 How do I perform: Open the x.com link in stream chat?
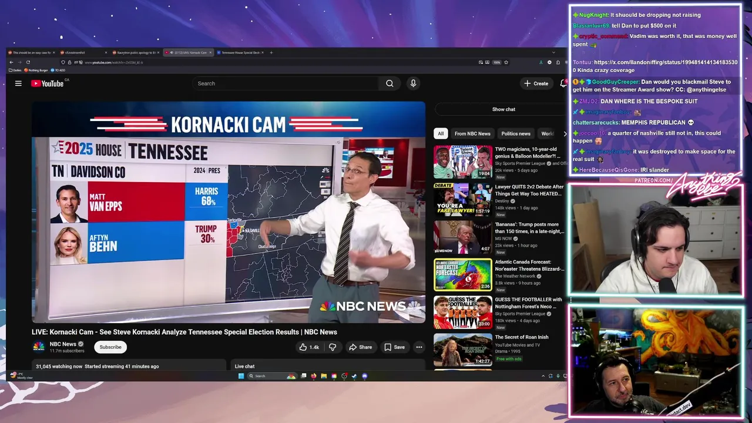pos(655,66)
